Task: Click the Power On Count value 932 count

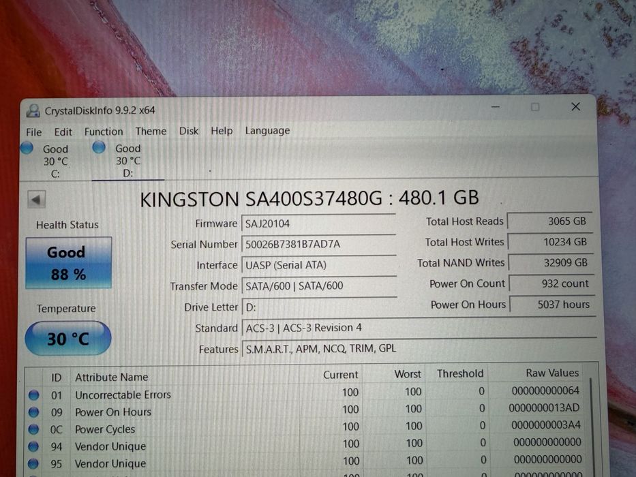Action: pos(552,283)
